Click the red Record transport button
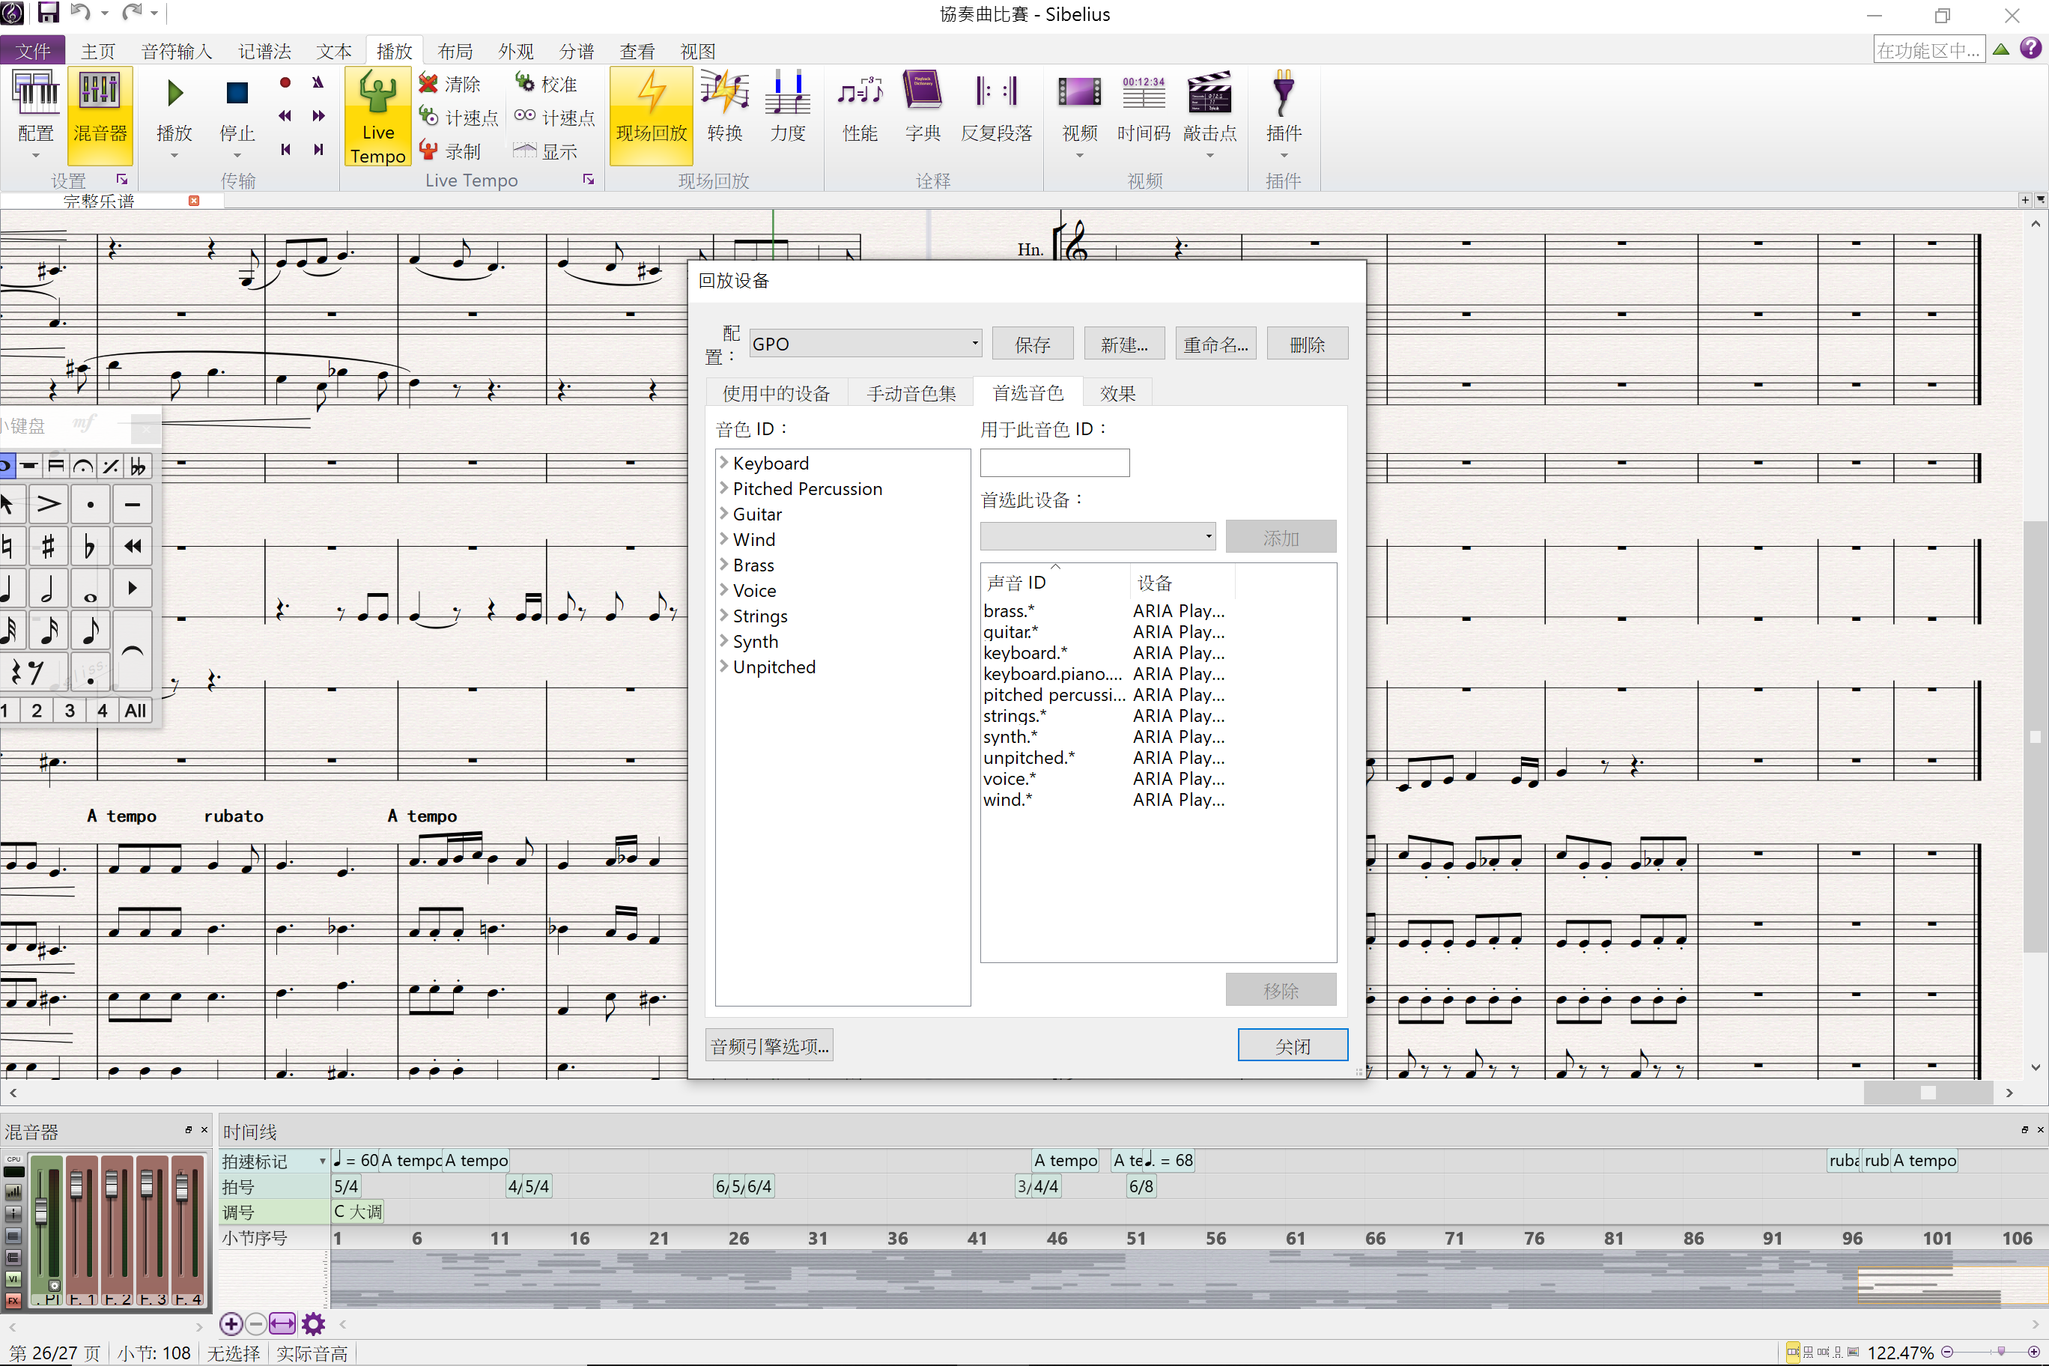This screenshot has width=2049, height=1366. point(285,83)
